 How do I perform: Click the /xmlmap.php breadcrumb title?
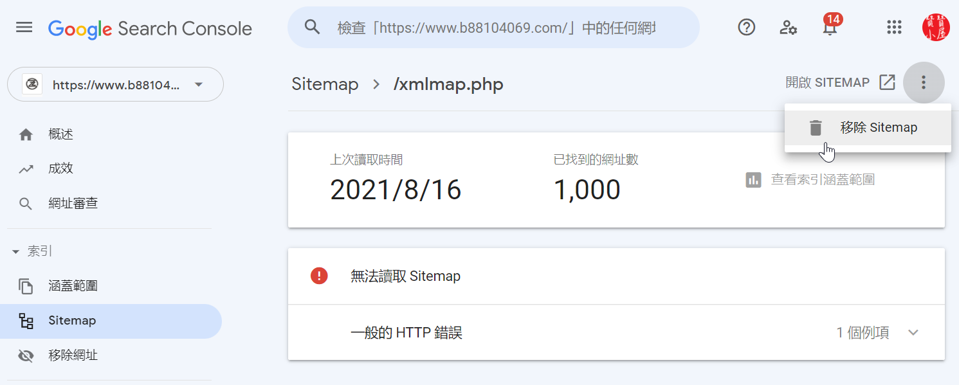coord(448,84)
